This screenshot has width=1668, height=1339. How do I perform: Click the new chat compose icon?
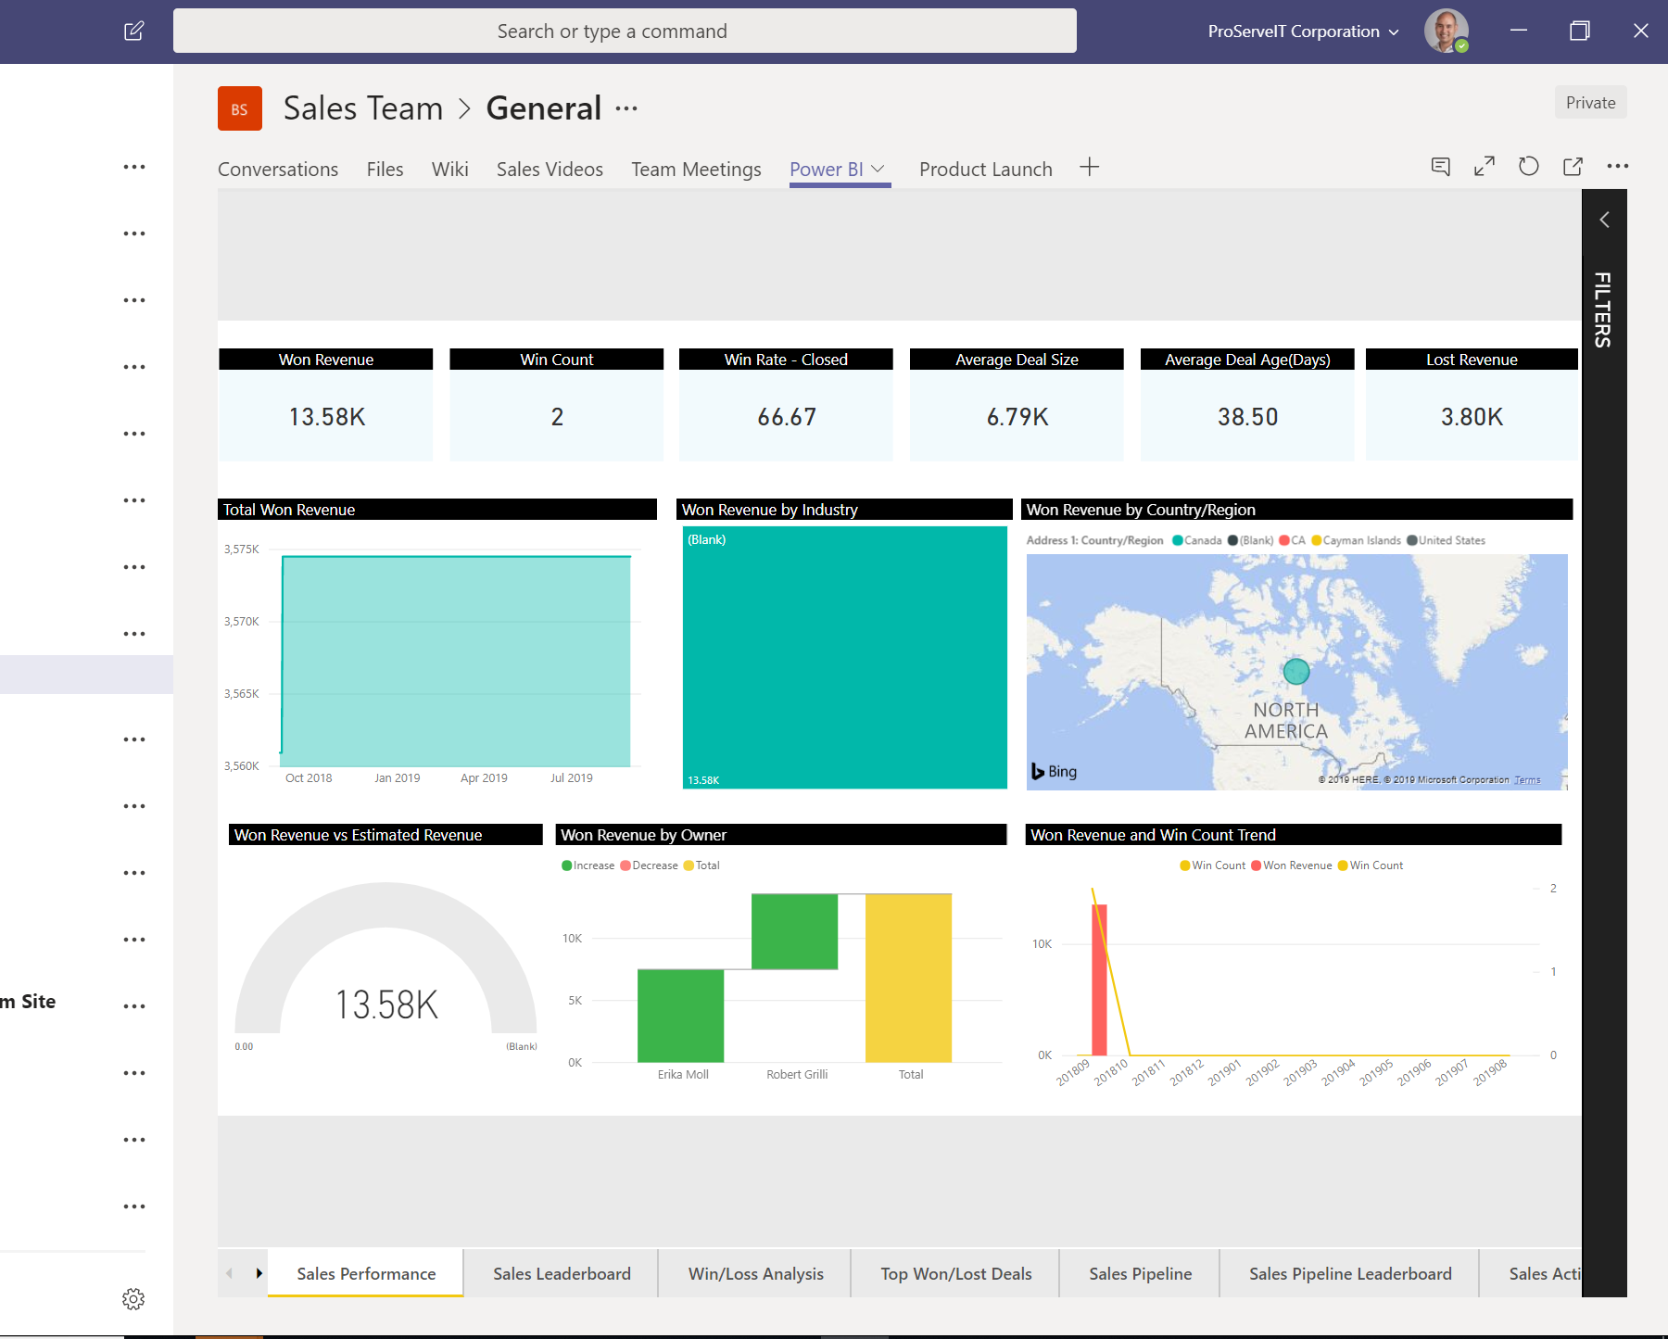point(133,31)
